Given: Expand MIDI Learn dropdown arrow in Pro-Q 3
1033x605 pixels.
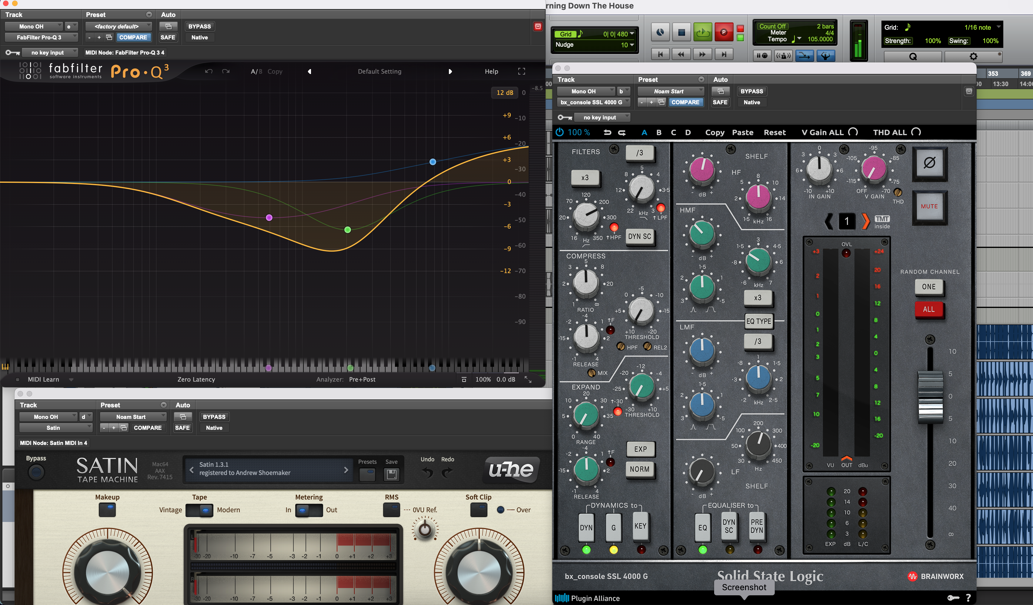Looking at the screenshot, I should click(71, 379).
